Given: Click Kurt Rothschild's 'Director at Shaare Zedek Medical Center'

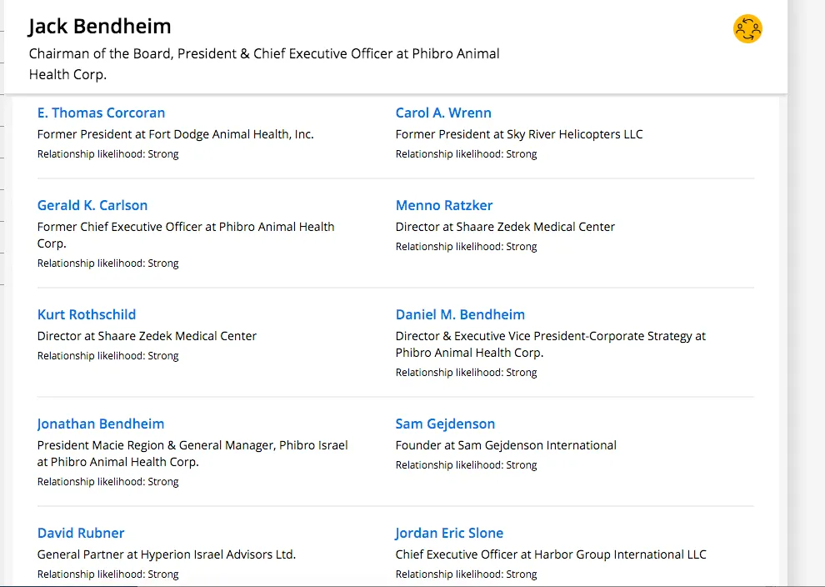Looking at the screenshot, I should pyautogui.click(x=147, y=336).
